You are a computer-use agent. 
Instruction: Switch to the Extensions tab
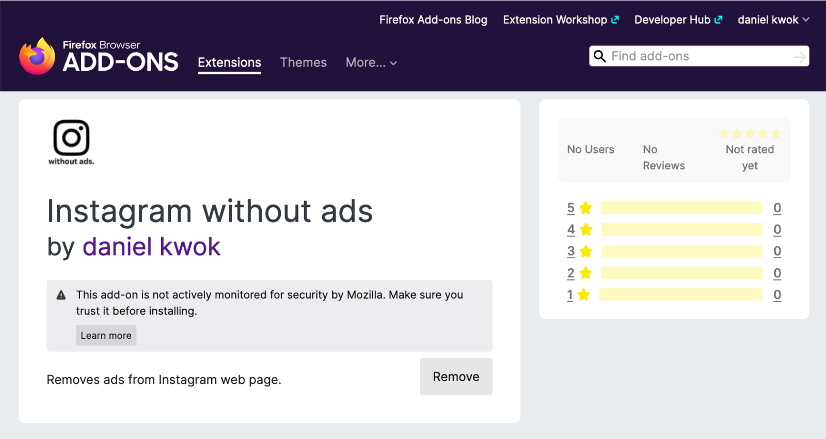tap(230, 62)
